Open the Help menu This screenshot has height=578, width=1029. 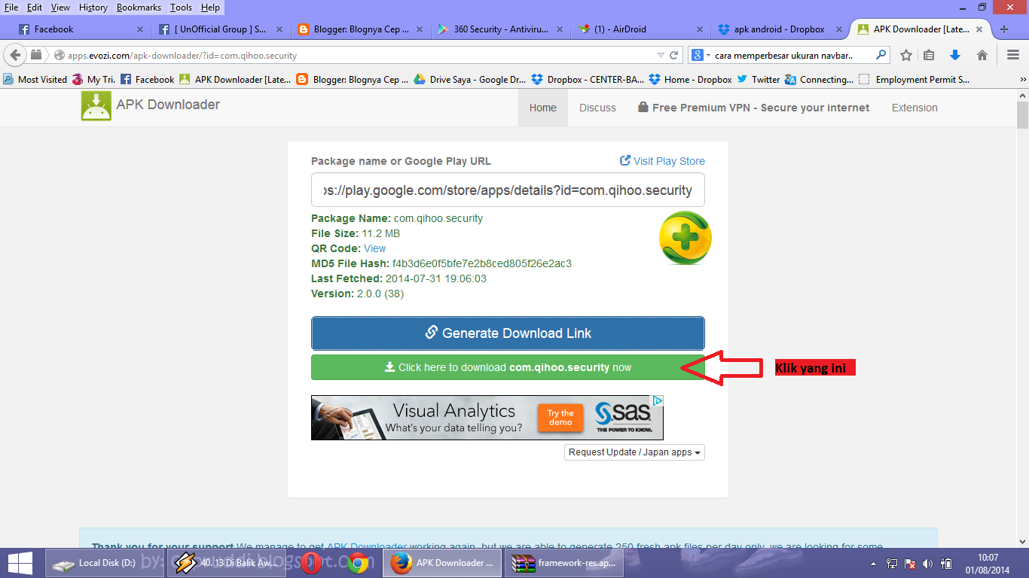point(210,8)
